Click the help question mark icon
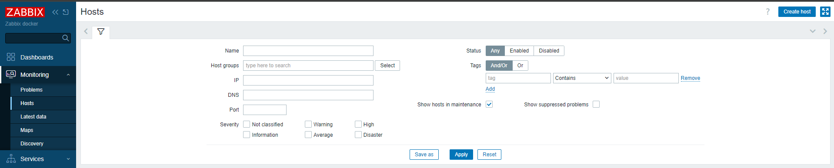The width and height of the screenshot is (834, 168). tap(767, 12)
